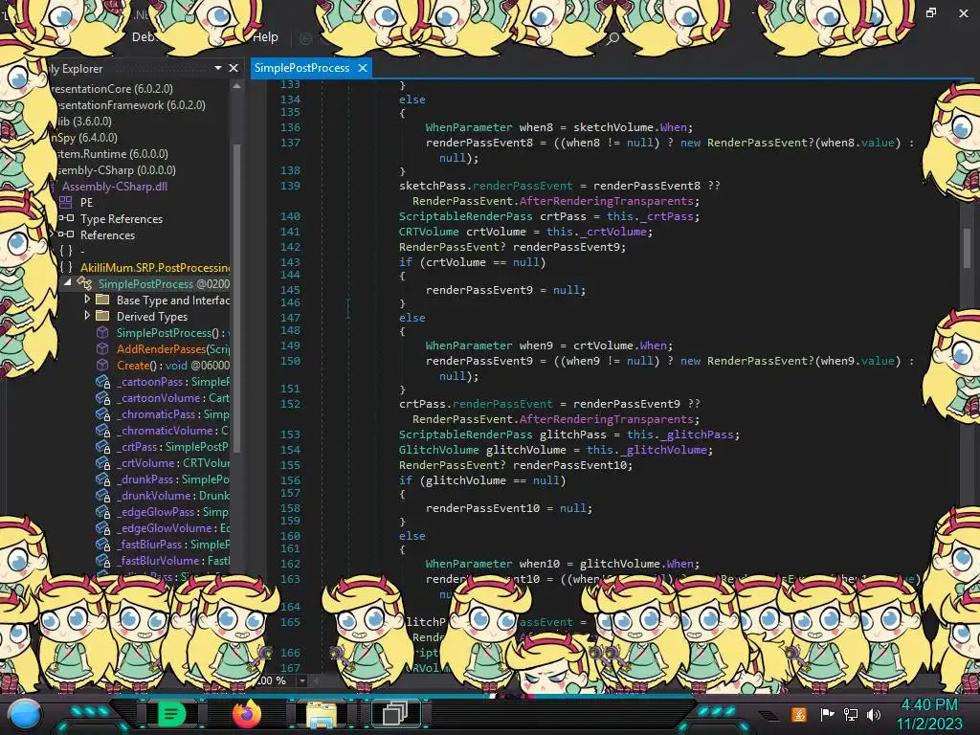The width and height of the screenshot is (980, 735).
Task: Click the Start orb button
Action: pos(24,715)
